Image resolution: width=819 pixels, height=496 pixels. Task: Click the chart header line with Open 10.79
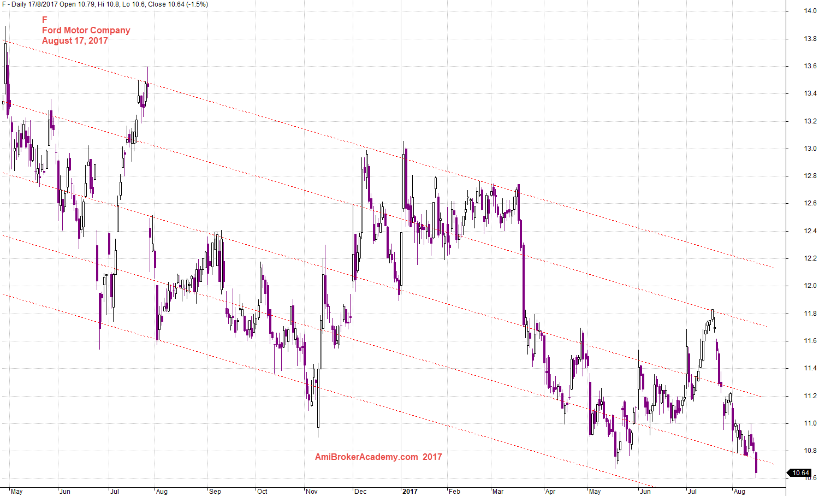[x=105, y=4]
